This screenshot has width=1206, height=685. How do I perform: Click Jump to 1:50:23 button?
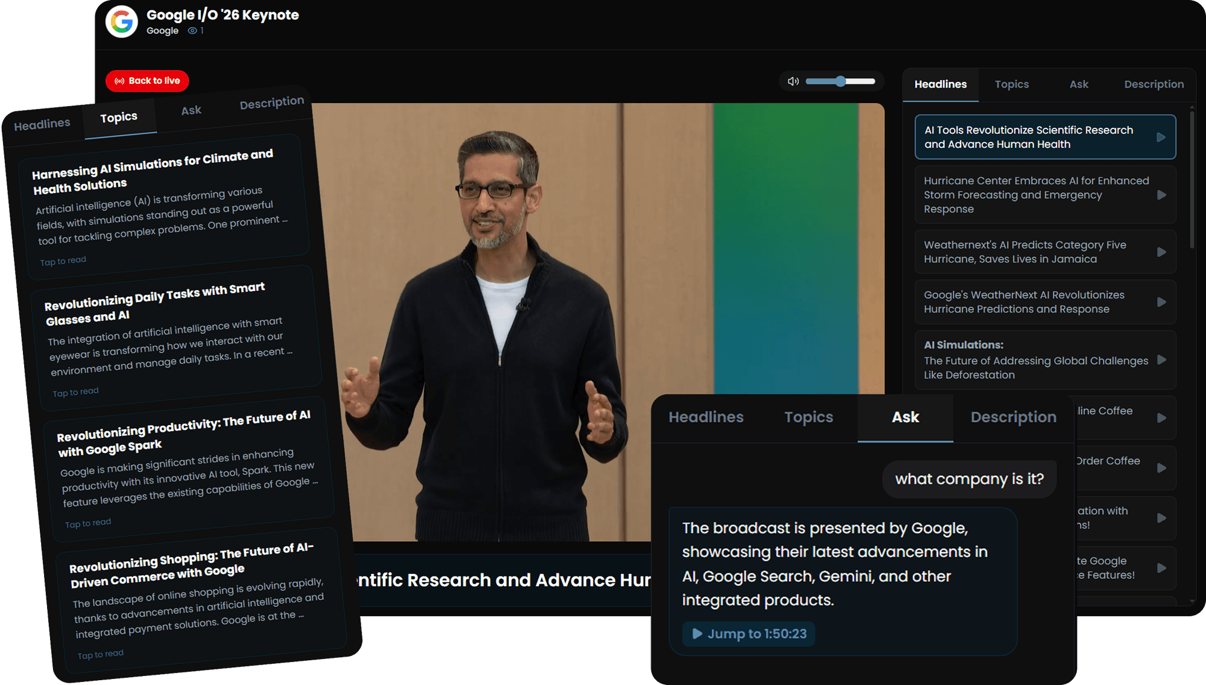tap(749, 634)
